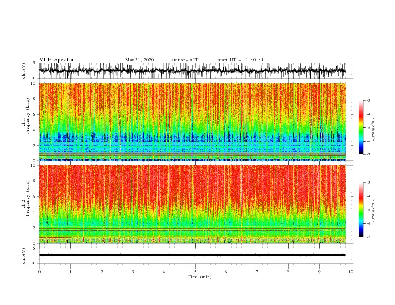Click the upper PSD color scale bar
The image size is (395, 305).
(x=361, y=128)
